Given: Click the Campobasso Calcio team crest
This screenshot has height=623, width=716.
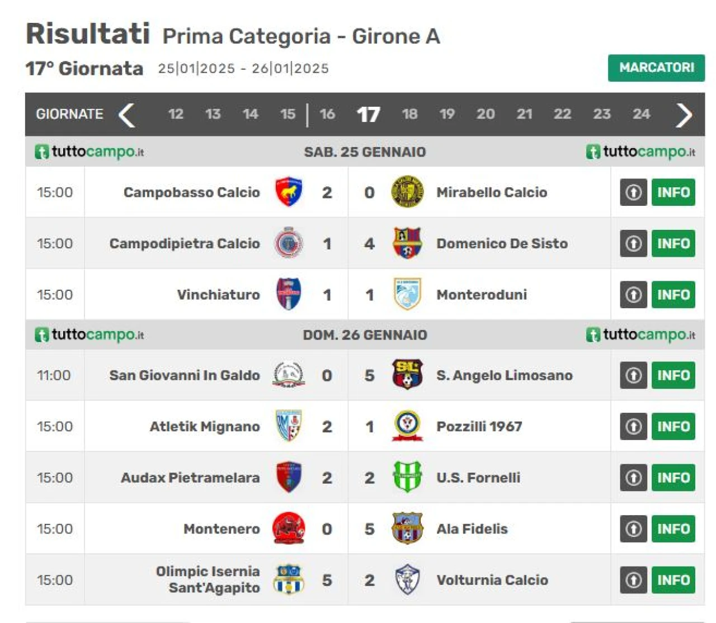Looking at the screenshot, I should (x=289, y=192).
